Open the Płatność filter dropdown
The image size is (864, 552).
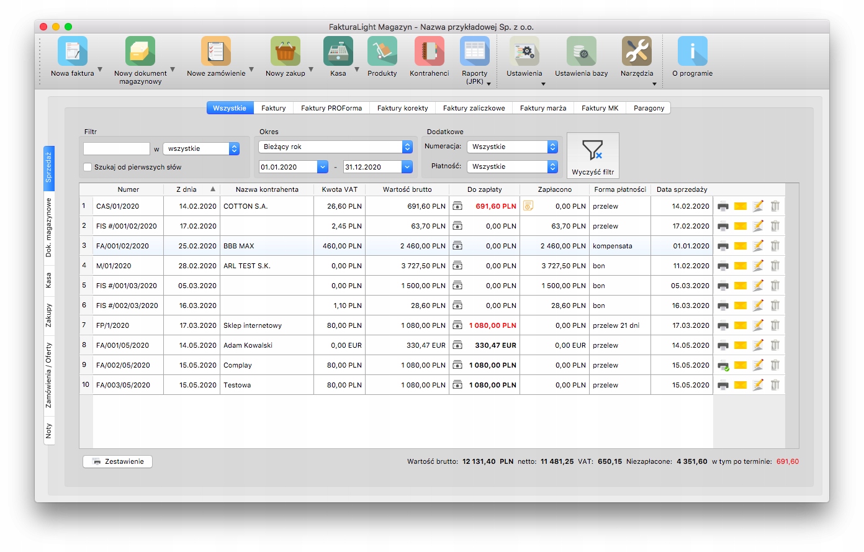coord(512,167)
